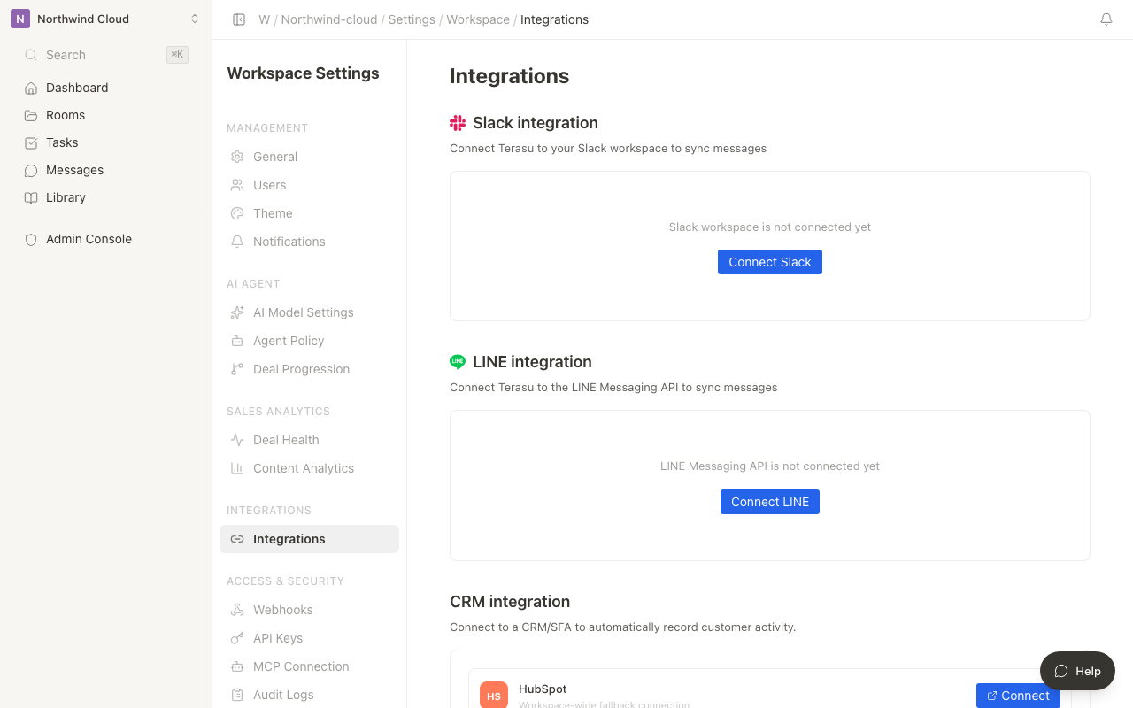Viewport: 1133px width, 708px height.
Task: Open MCP Connection icon
Action: coord(237,666)
